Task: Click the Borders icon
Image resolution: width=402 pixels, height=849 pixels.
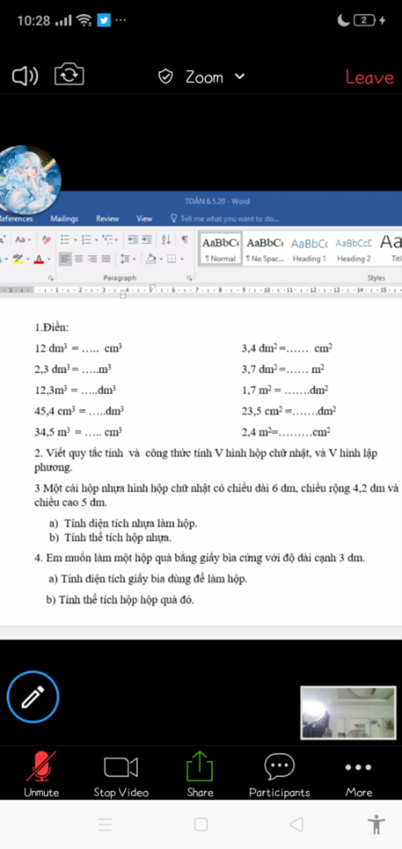Action: pos(172,258)
